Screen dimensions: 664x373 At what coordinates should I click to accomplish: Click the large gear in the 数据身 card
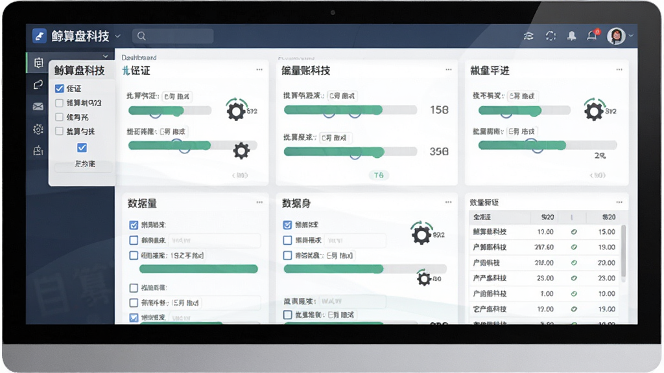tap(421, 235)
